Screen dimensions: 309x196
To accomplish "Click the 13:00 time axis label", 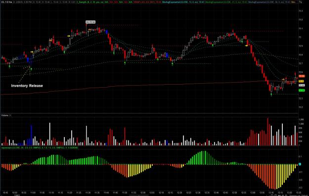I will click(x=253, y=193).
